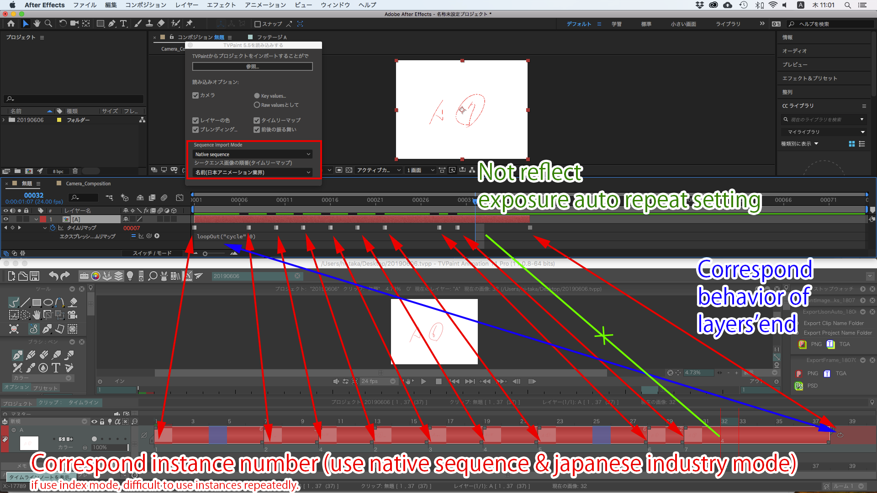The image size is (877, 493).
Task: Select Raw valuesとして radio button
Action: coord(257,105)
